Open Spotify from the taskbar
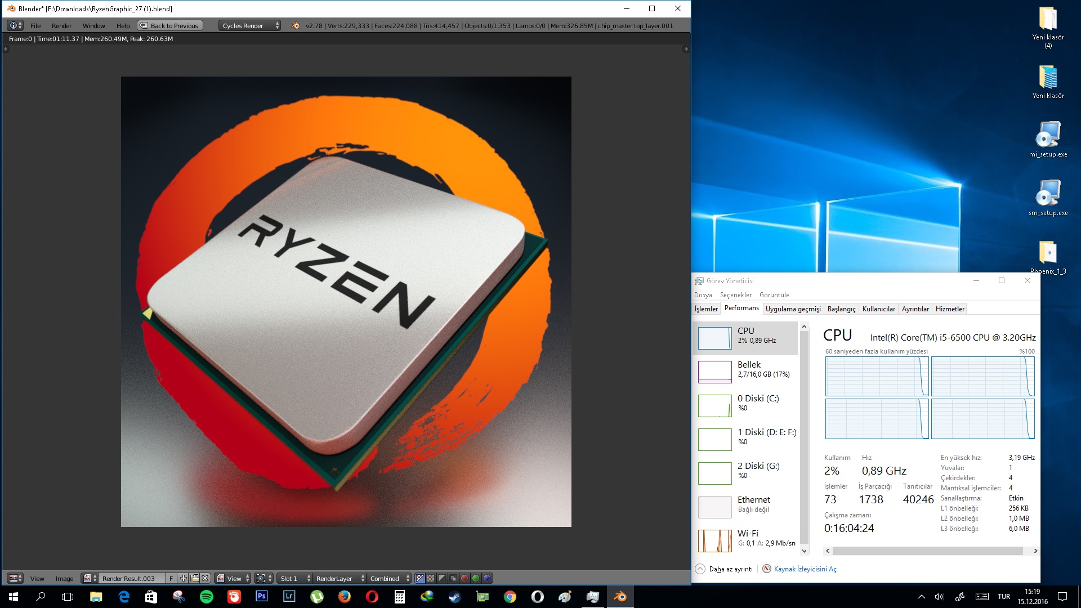The height and width of the screenshot is (608, 1081). (207, 596)
